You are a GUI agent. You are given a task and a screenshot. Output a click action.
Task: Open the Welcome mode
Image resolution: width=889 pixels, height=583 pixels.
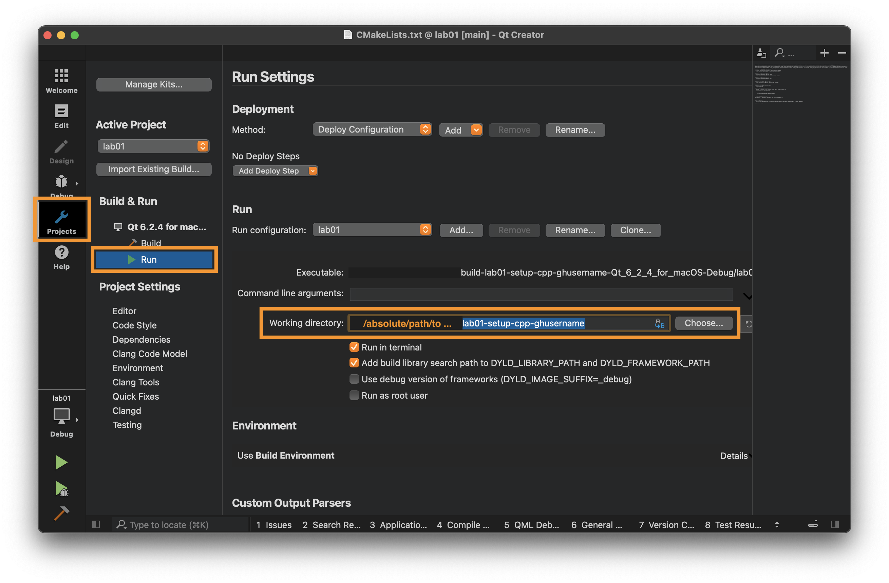tap(62, 81)
